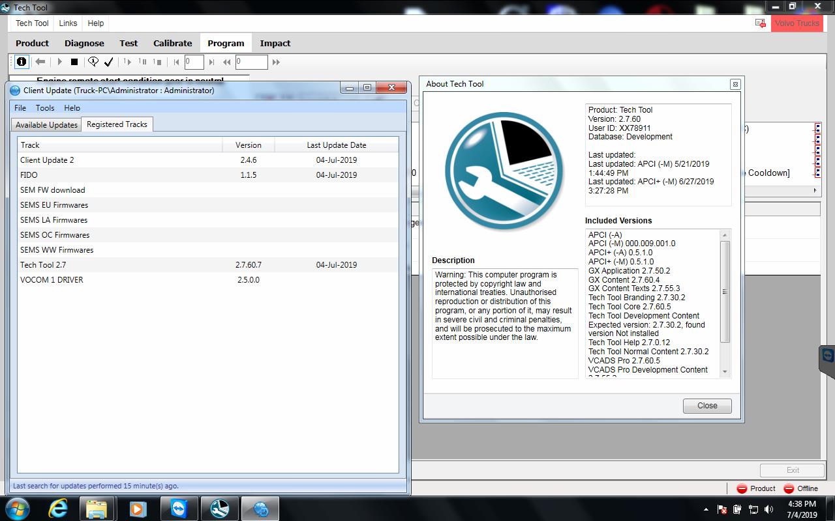Click version '2.7.60.7' cell
This screenshot has height=521, width=835.
[x=249, y=265]
